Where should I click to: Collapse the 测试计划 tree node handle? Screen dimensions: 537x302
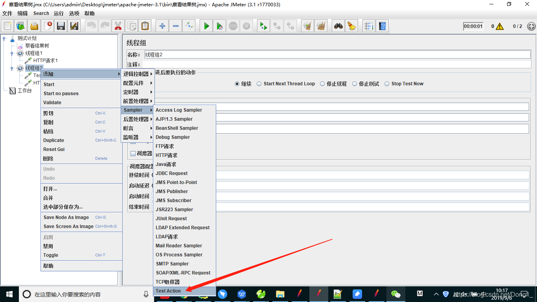pos(4,39)
